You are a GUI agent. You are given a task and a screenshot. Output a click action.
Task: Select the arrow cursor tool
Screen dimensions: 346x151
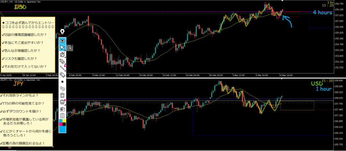coord(62,48)
